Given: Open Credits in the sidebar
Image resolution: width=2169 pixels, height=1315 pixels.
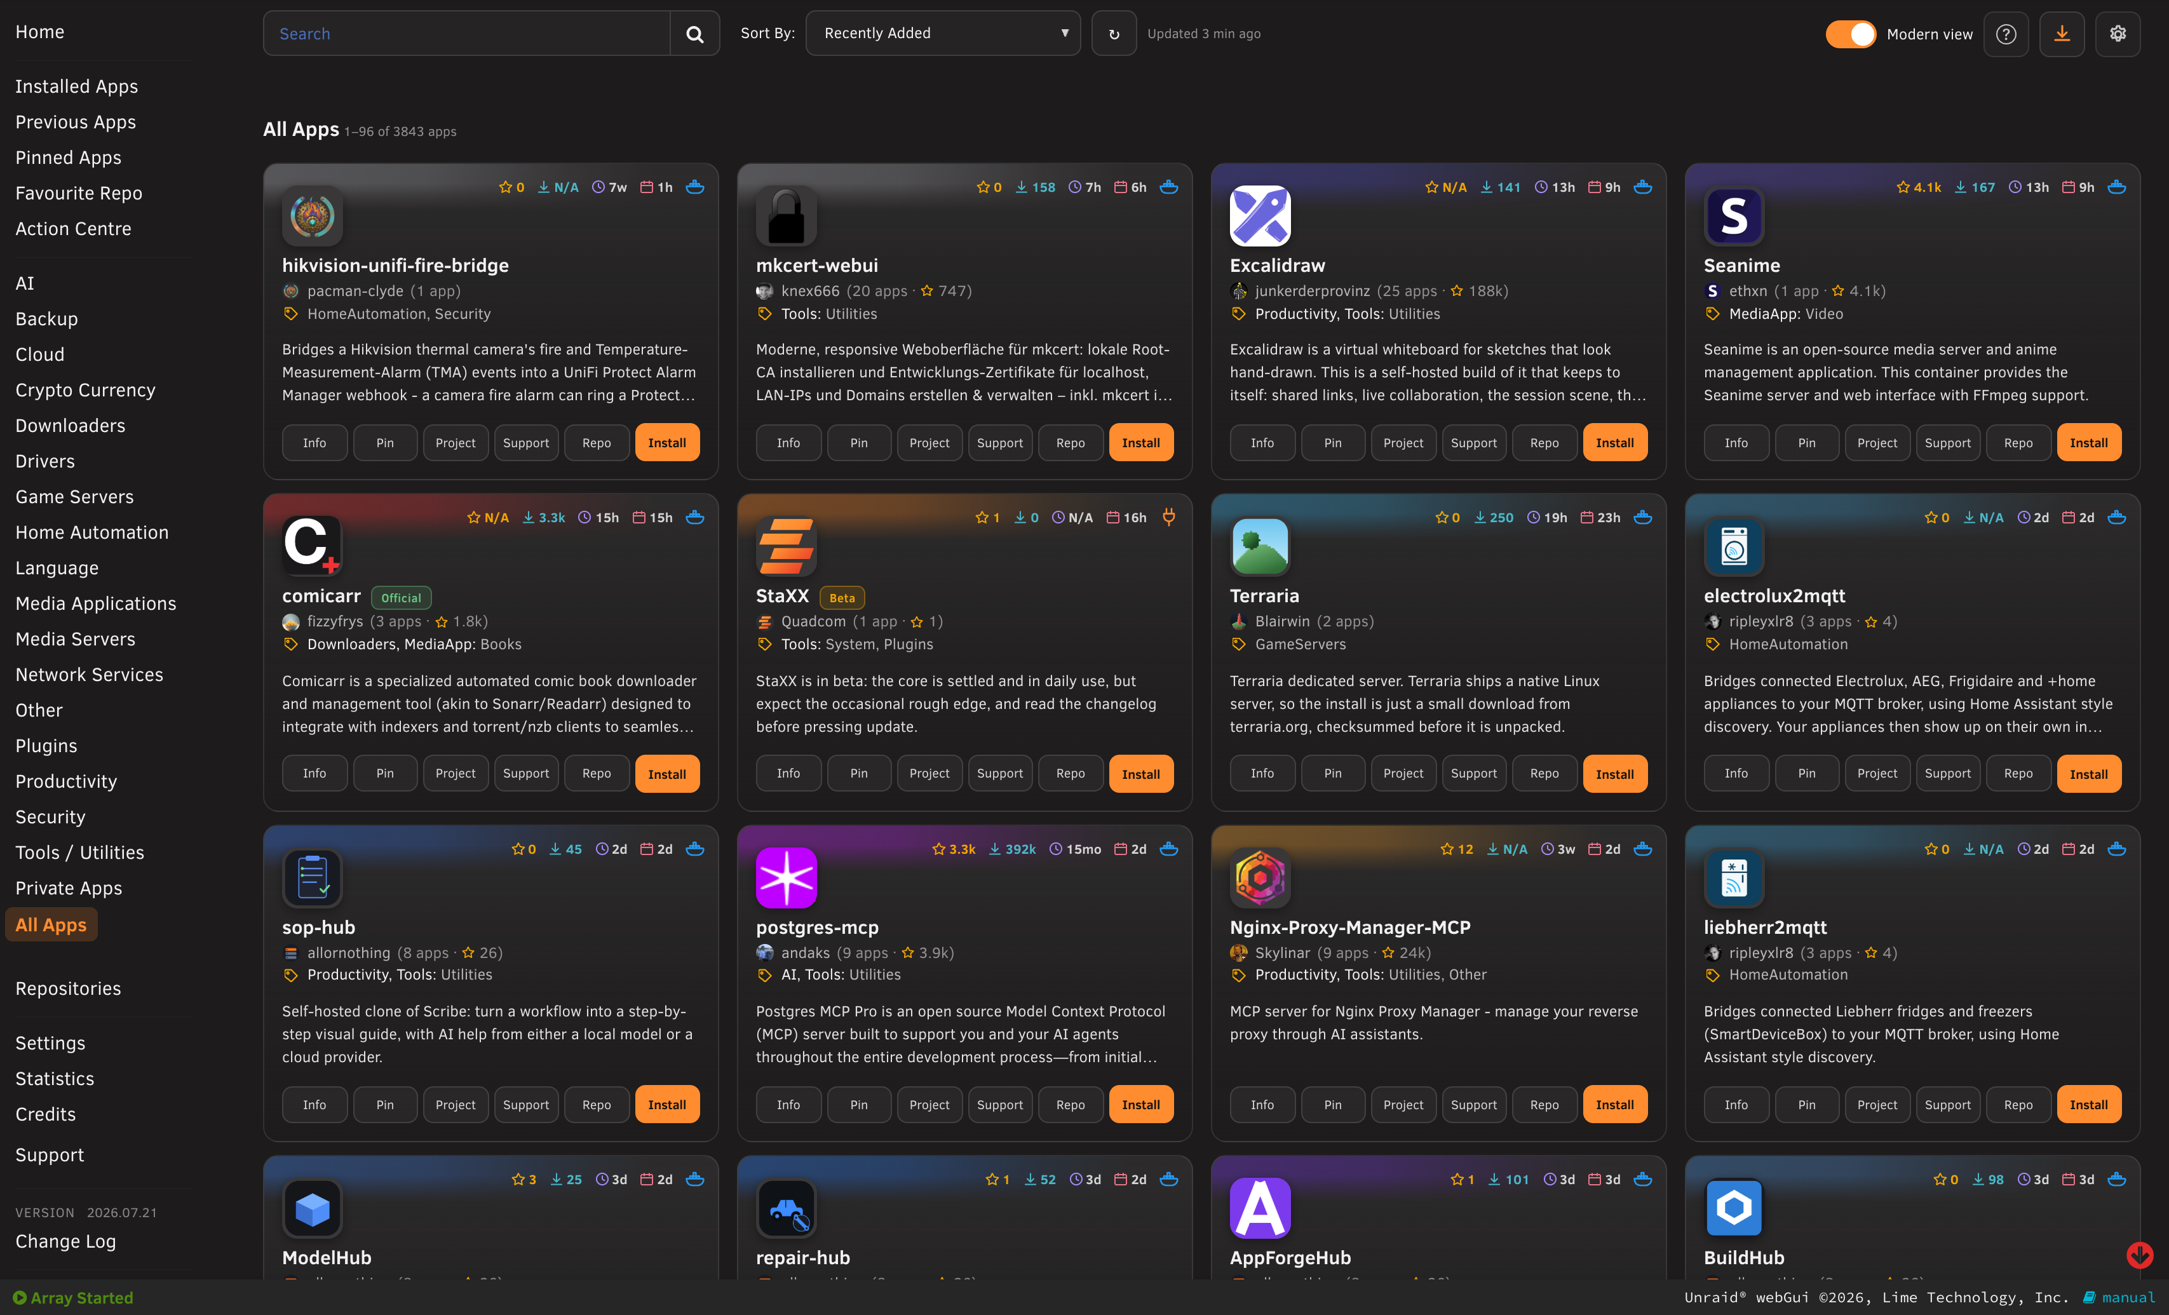Looking at the screenshot, I should click(46, 1114).
